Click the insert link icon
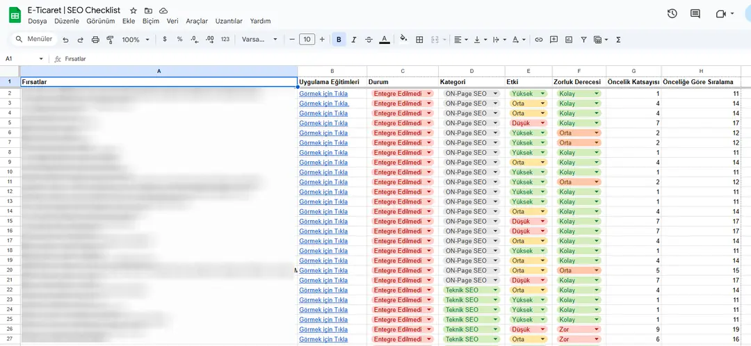 (x=538, y=40)
